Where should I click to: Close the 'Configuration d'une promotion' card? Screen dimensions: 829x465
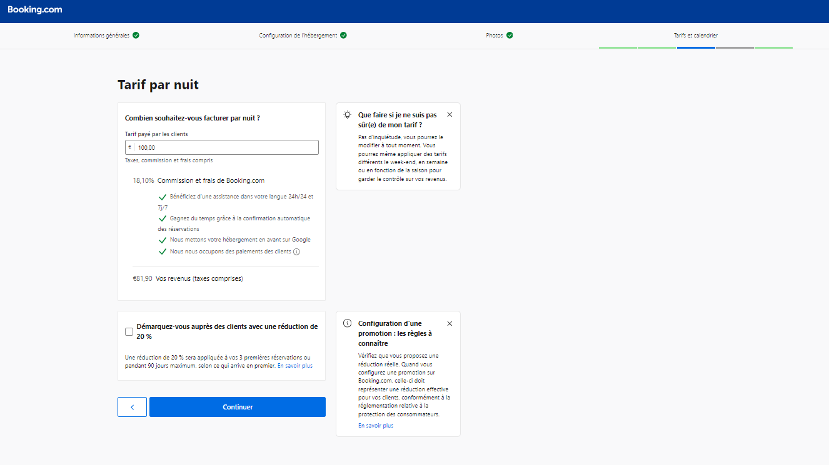click(450, 323)
